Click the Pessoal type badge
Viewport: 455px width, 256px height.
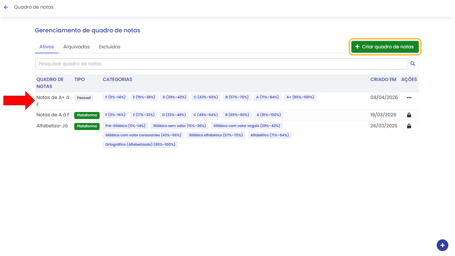tap(84, 98)
